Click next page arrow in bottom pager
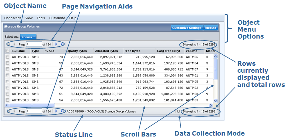The height and width of the screenshot is (140, 289). click(x=56, y=111)
